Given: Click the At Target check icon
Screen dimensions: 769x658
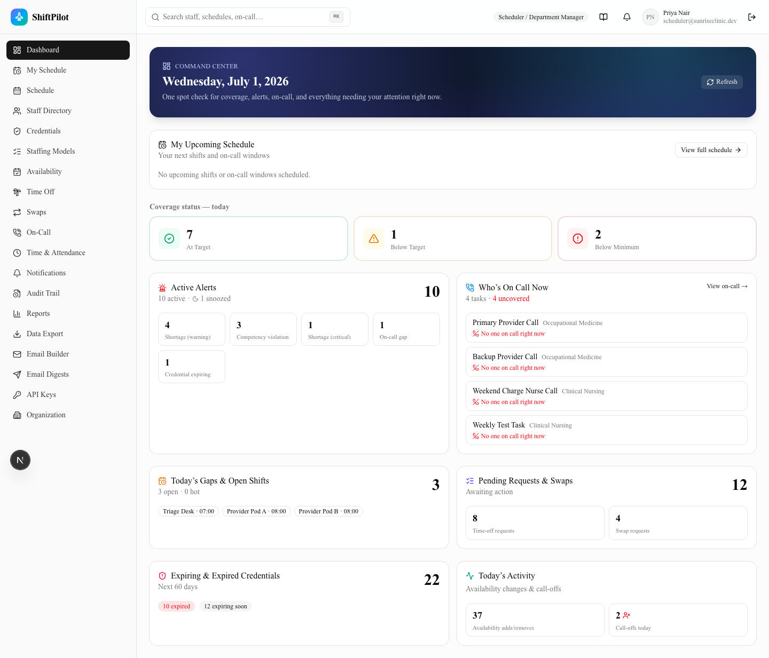Looking at the screenshot, I should 169,239.
